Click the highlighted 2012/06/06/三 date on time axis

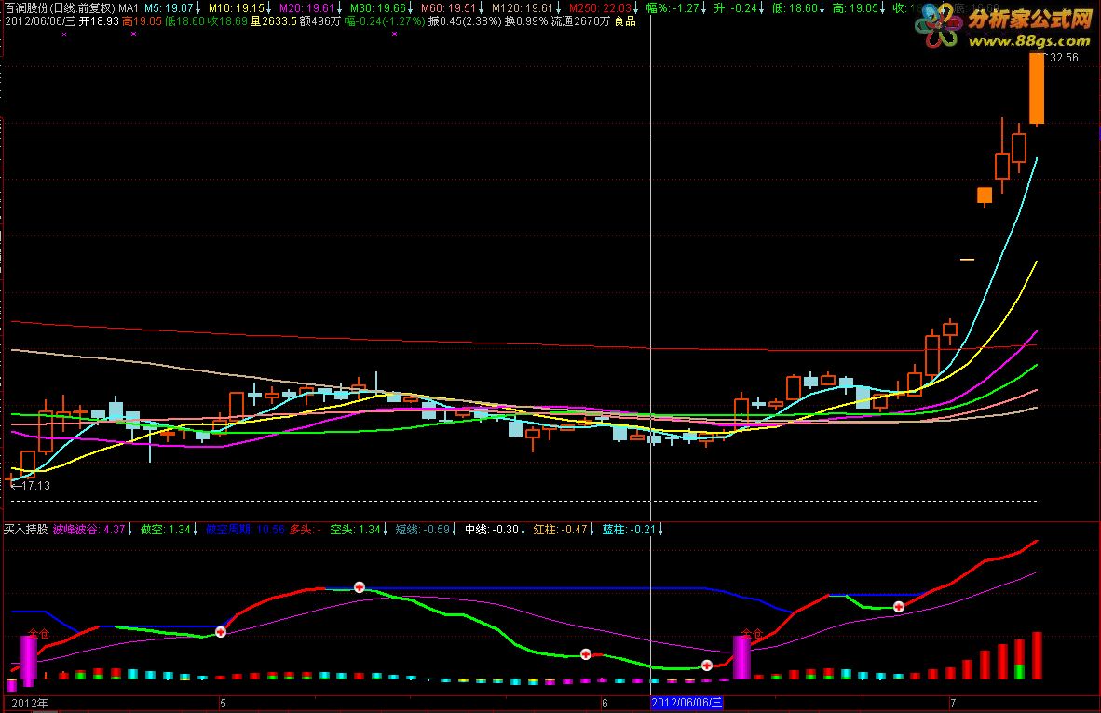(686, 703)
